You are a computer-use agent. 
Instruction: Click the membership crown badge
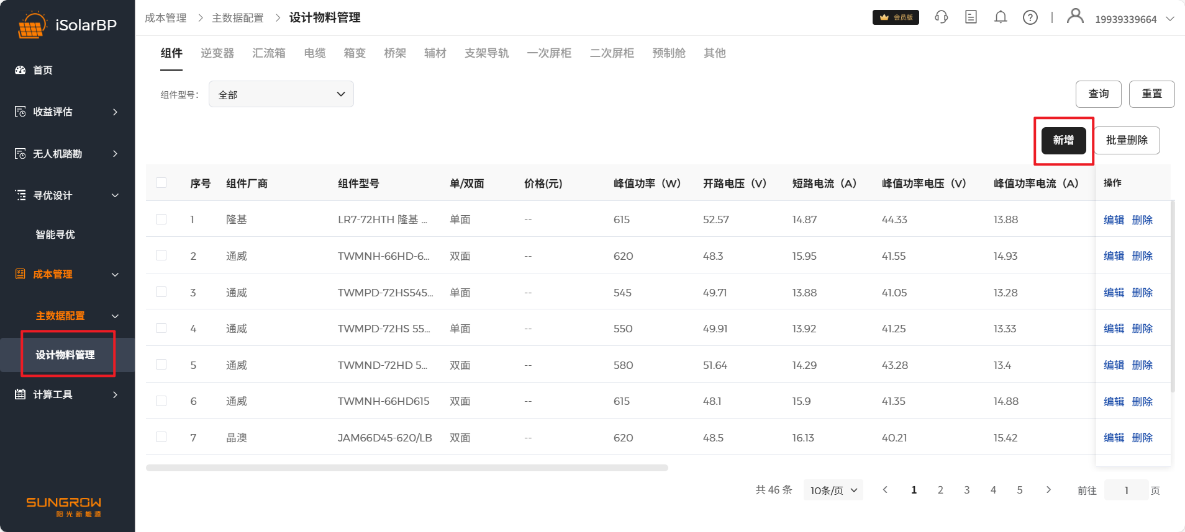click(x=896, y=17)
